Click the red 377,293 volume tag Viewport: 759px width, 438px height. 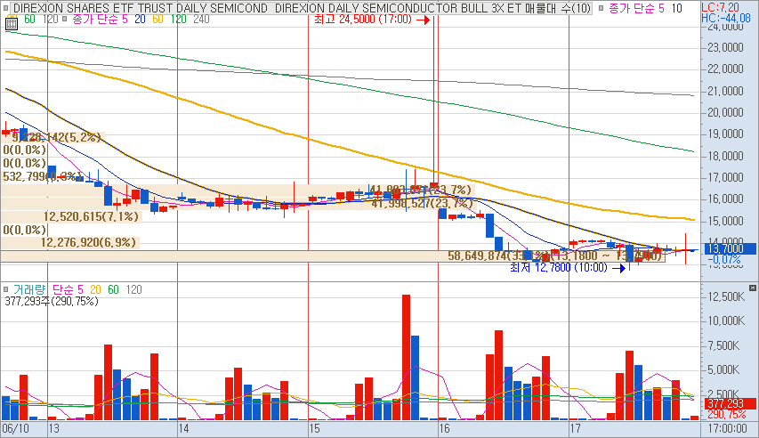pyautogui.click(x=729, y=403)
